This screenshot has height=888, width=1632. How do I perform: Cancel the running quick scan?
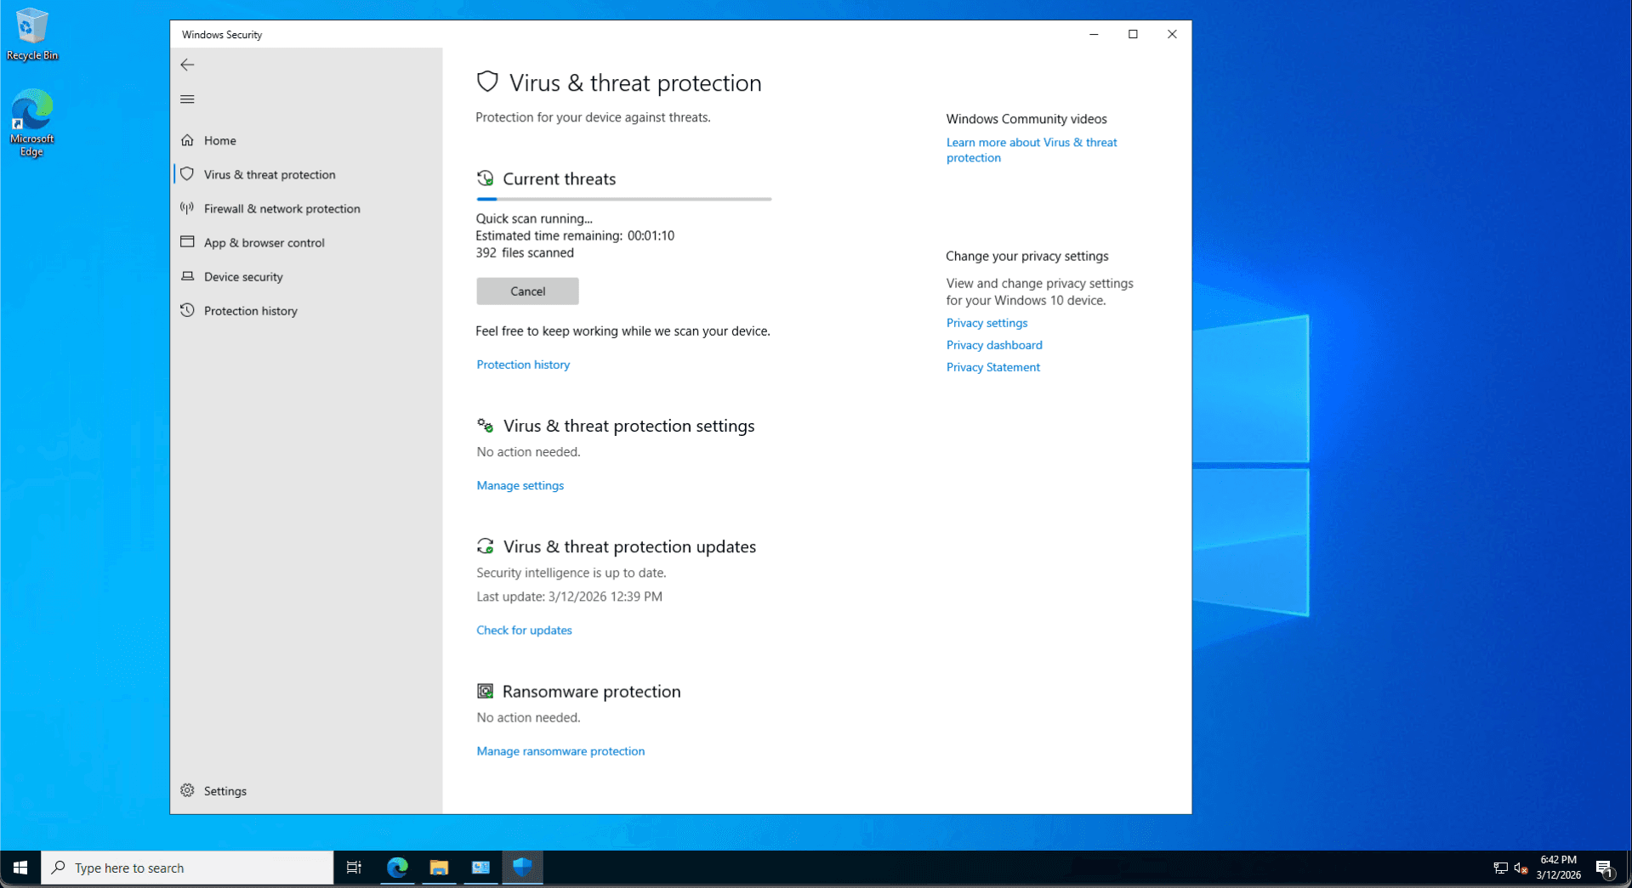point(527,291)
